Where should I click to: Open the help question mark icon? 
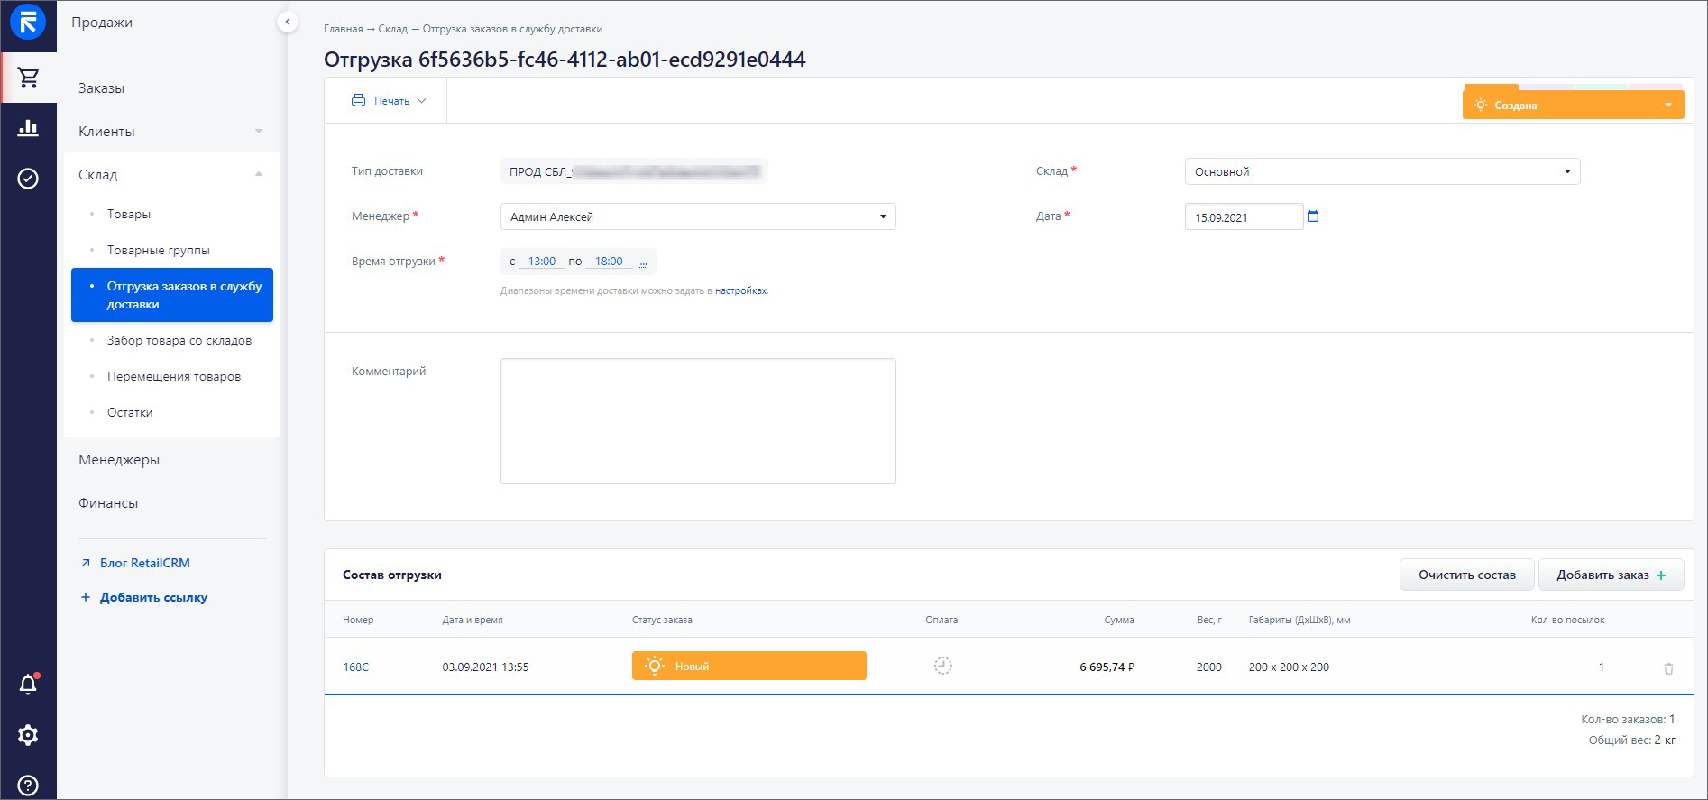[x=28, y=786]
